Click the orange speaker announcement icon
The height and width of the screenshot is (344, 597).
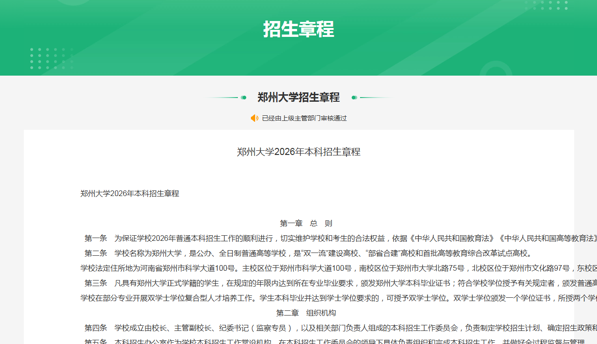tap(255, 118)
